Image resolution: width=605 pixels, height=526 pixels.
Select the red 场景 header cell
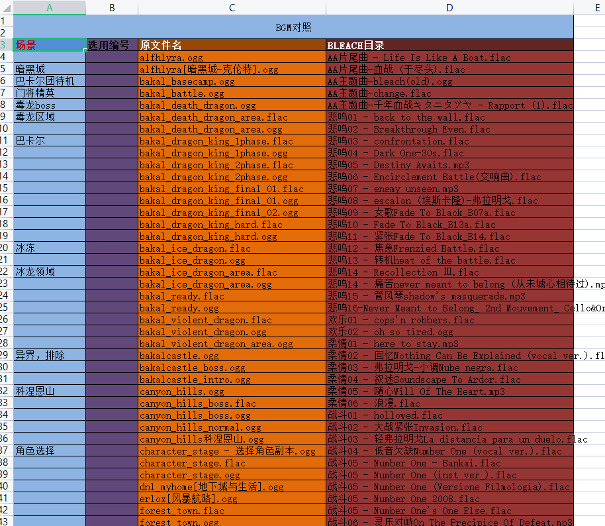tap(50, 45)
